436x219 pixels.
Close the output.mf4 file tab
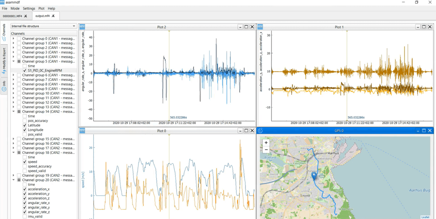point(53,16)
